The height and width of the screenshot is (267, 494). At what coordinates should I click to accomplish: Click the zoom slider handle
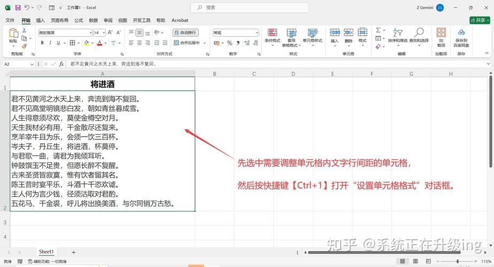(x=458, y=261)
